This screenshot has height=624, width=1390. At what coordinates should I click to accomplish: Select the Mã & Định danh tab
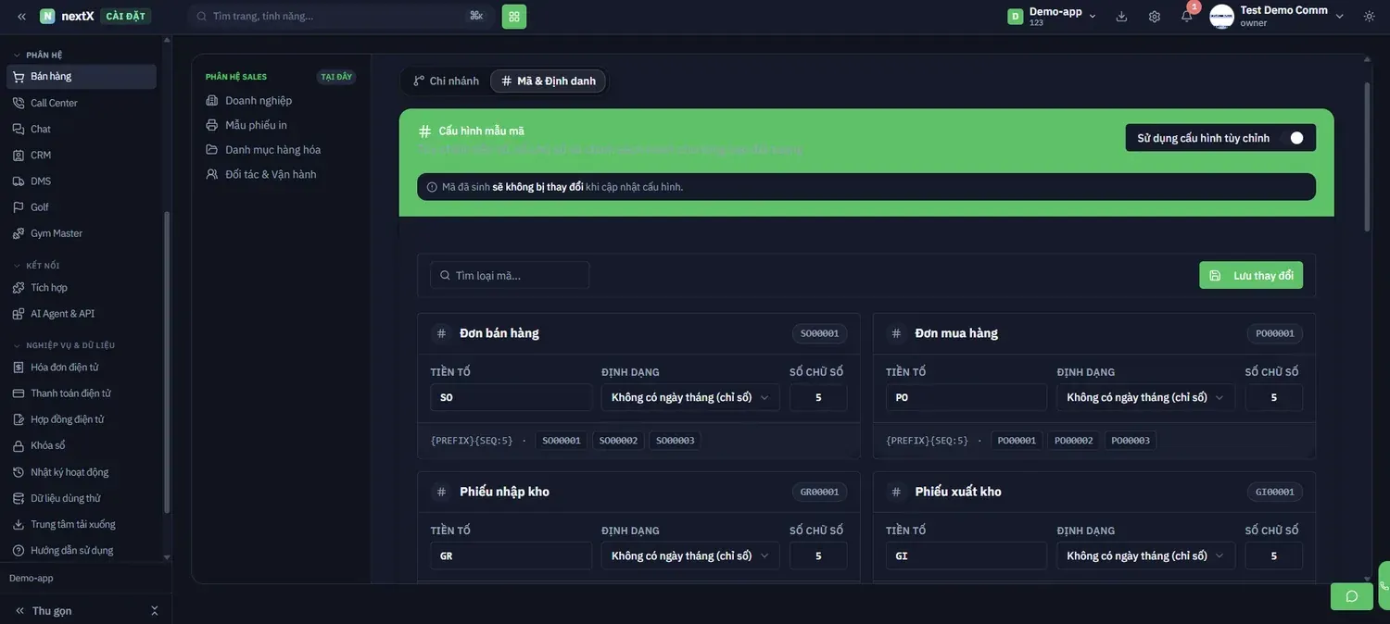(x=549, y=81)
